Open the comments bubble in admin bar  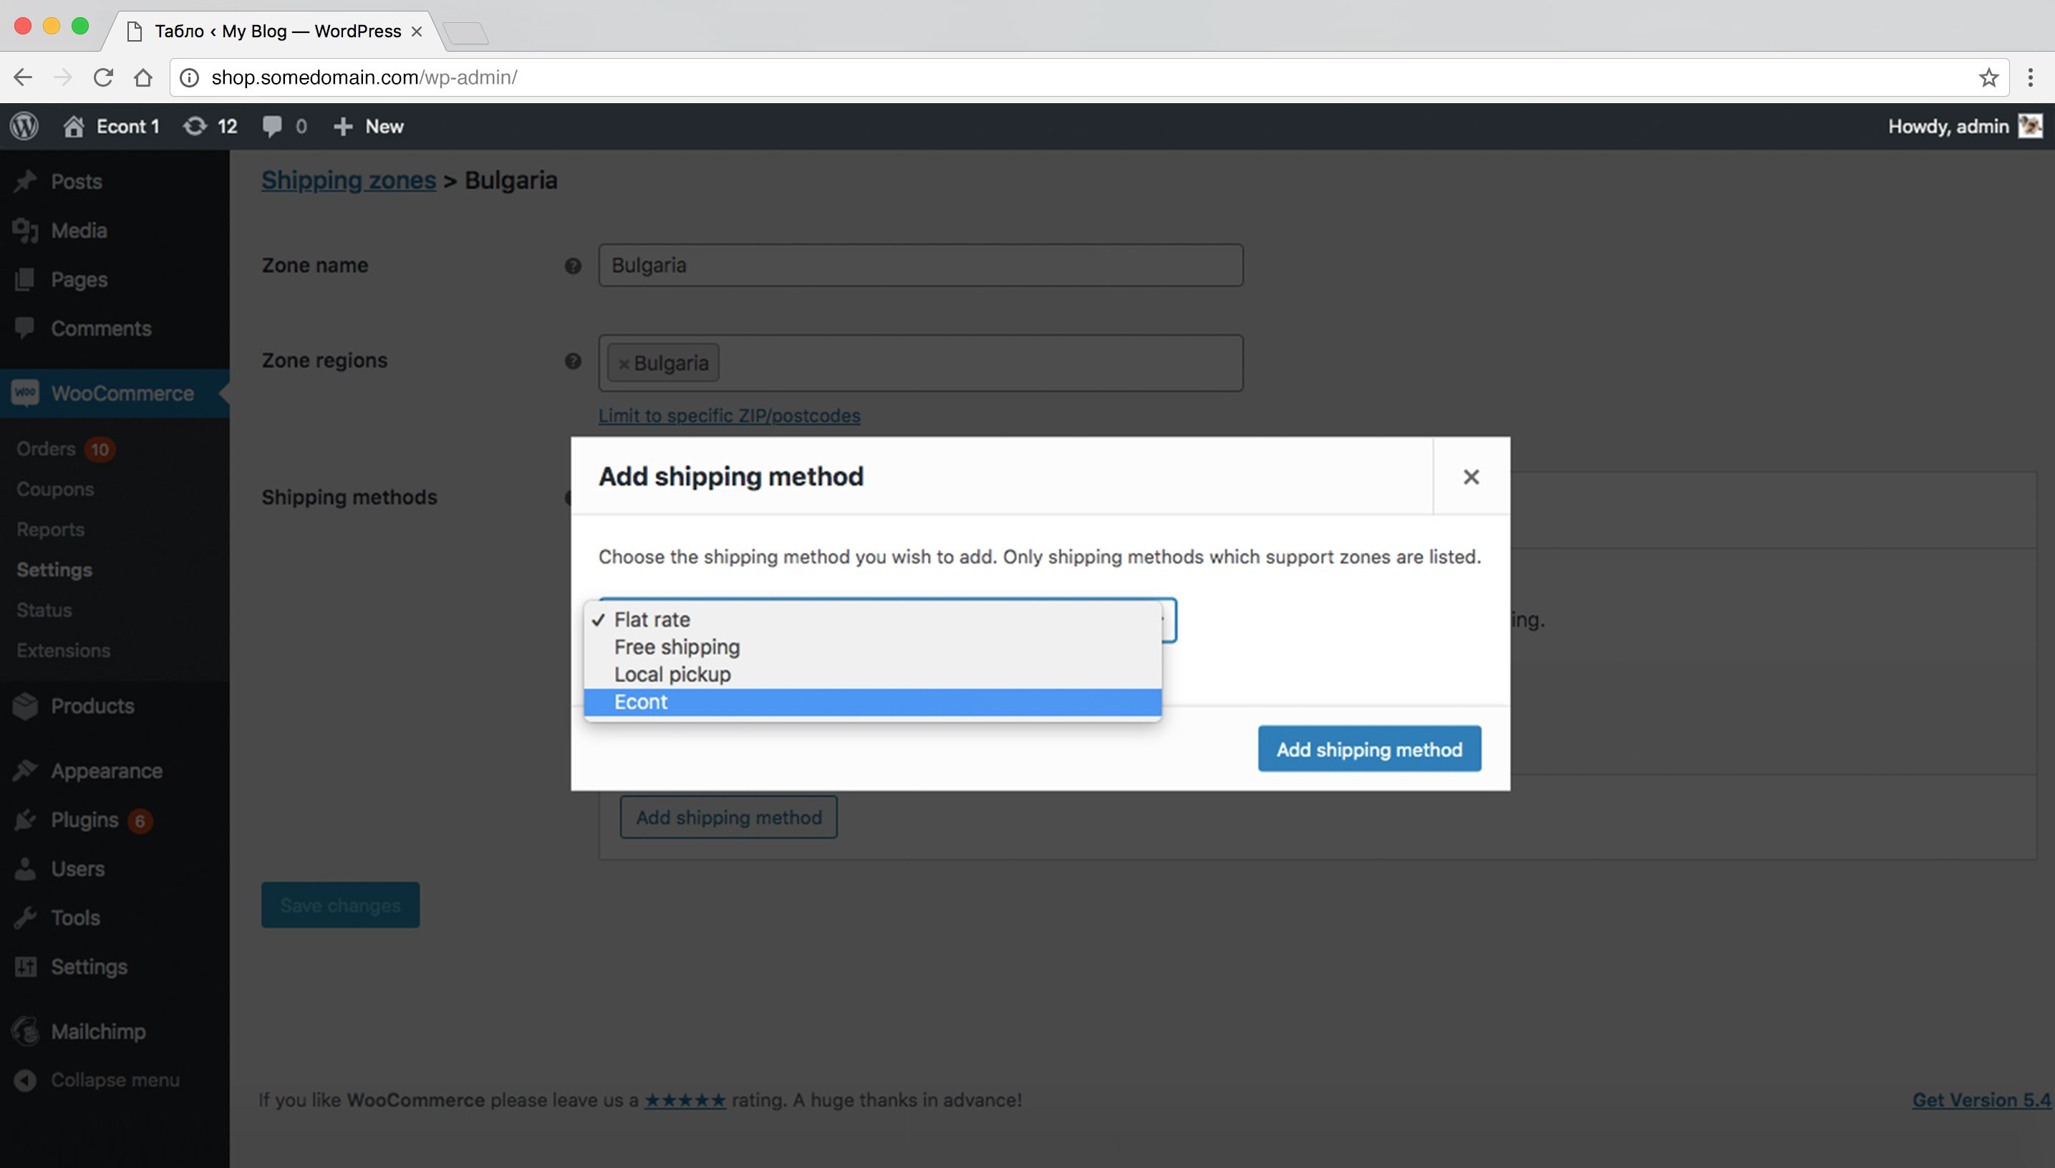tap(285, 126)
